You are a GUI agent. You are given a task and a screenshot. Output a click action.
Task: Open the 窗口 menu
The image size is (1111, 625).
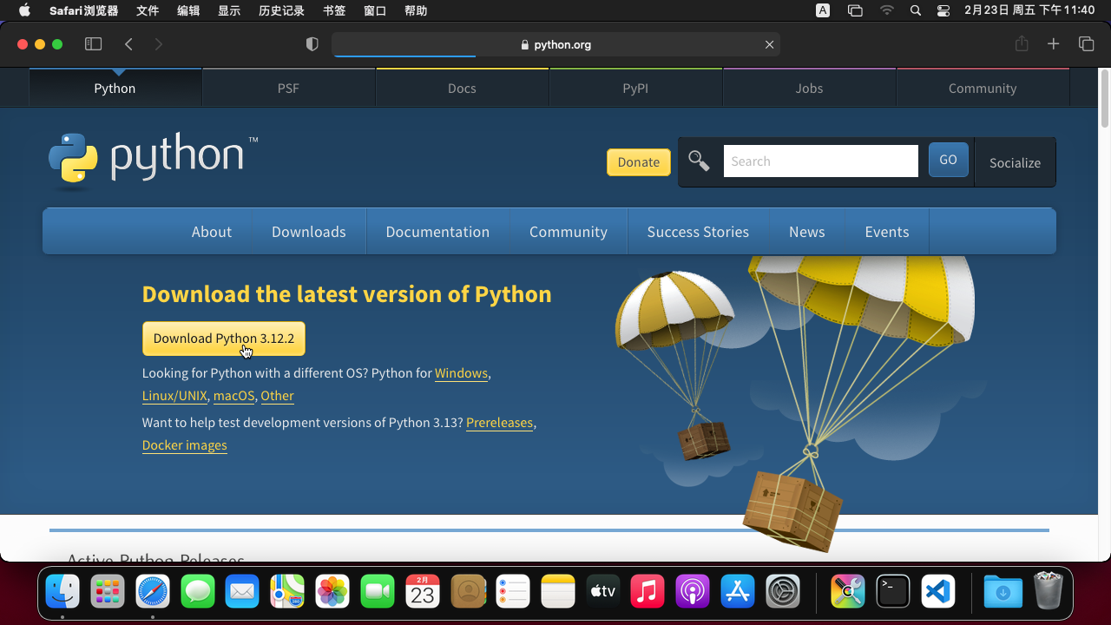[x=375, y=10]
